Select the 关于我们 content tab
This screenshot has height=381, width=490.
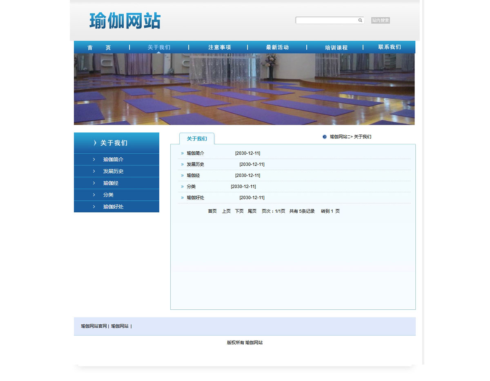[197, 139]
